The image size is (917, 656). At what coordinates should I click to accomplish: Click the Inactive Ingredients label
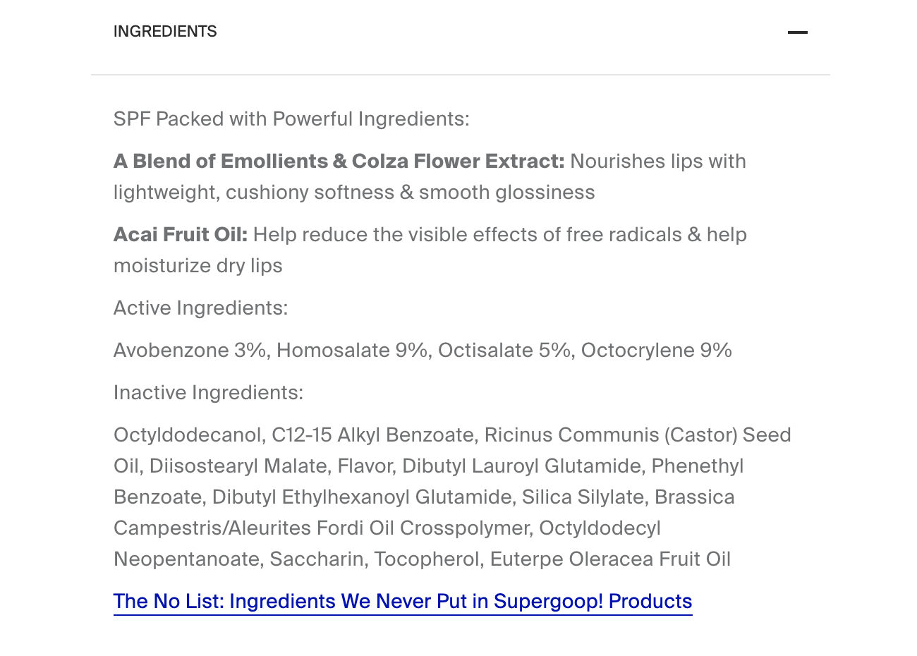pos(208,392)
